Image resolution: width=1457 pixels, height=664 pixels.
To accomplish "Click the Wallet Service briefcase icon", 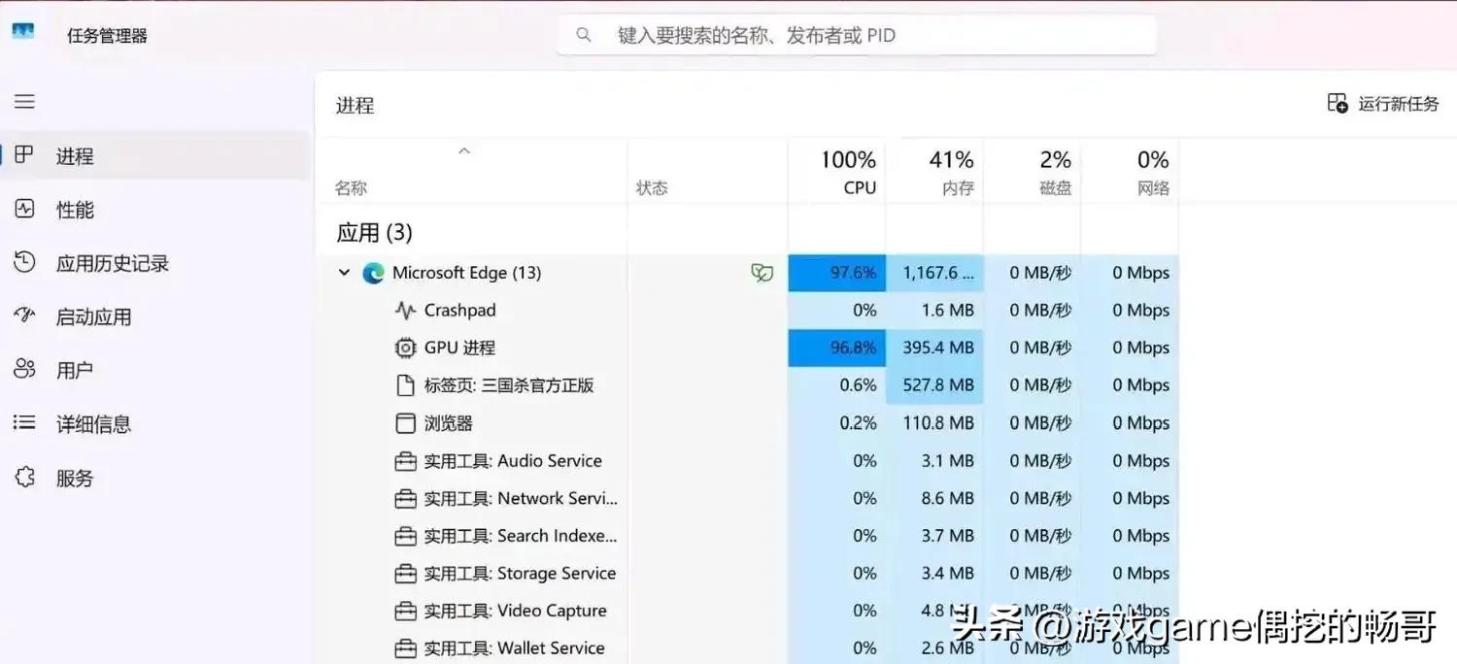I will [405, 648].
